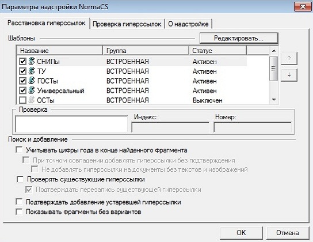
Task: Uncheck the СНИПы template checkbox
Action: (22, 61)
